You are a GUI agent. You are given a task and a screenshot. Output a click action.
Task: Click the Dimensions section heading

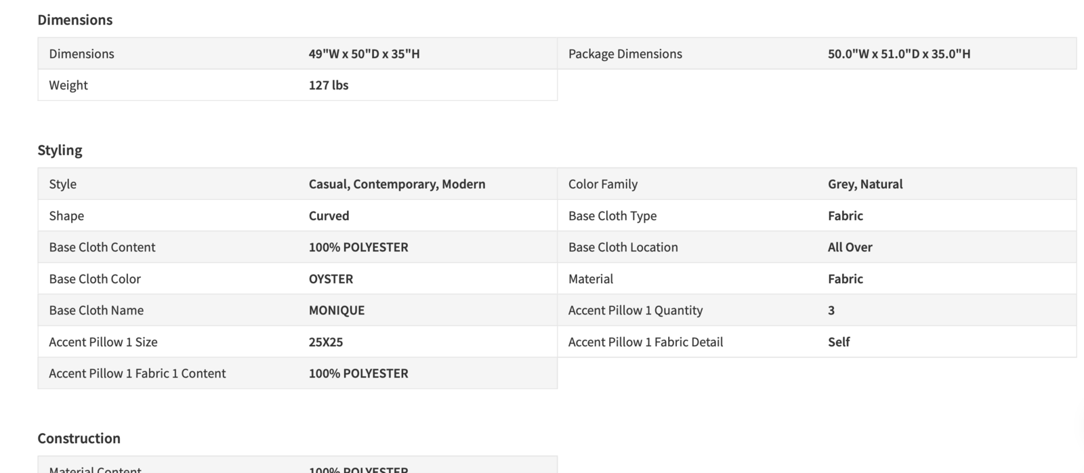75,20
